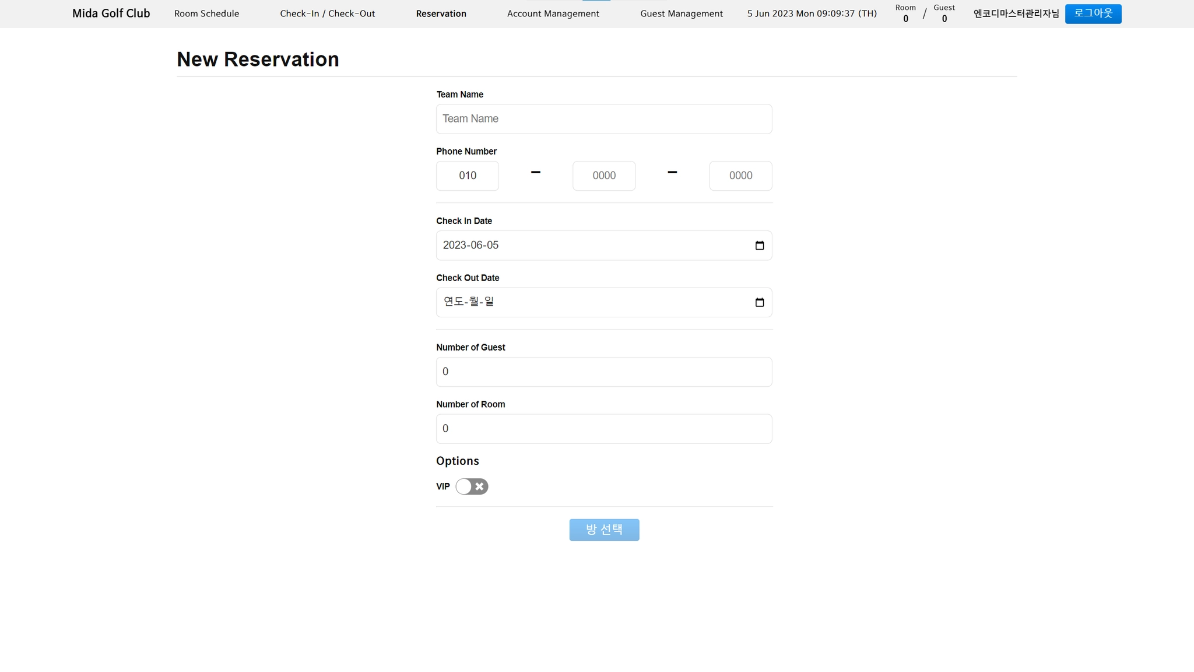The image size is (1194, 672).
Task: Click the middle phone number field
Action: (603, 176)
